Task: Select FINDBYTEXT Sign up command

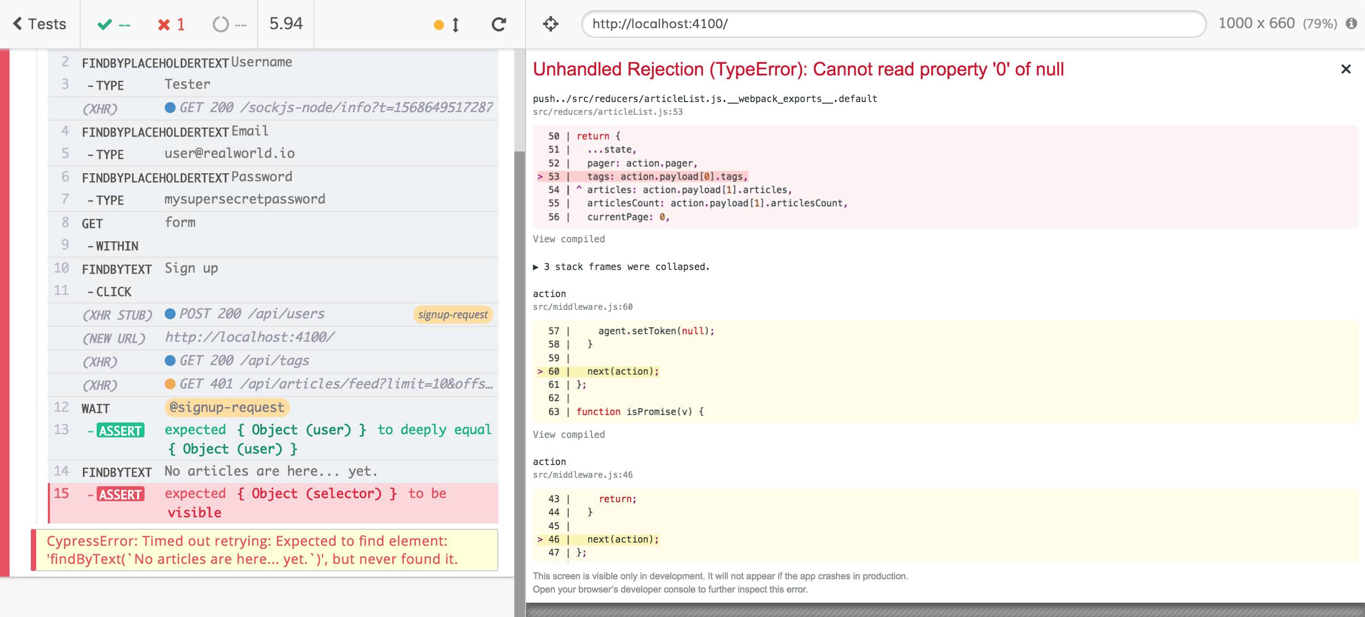Action: click(273, 269)
